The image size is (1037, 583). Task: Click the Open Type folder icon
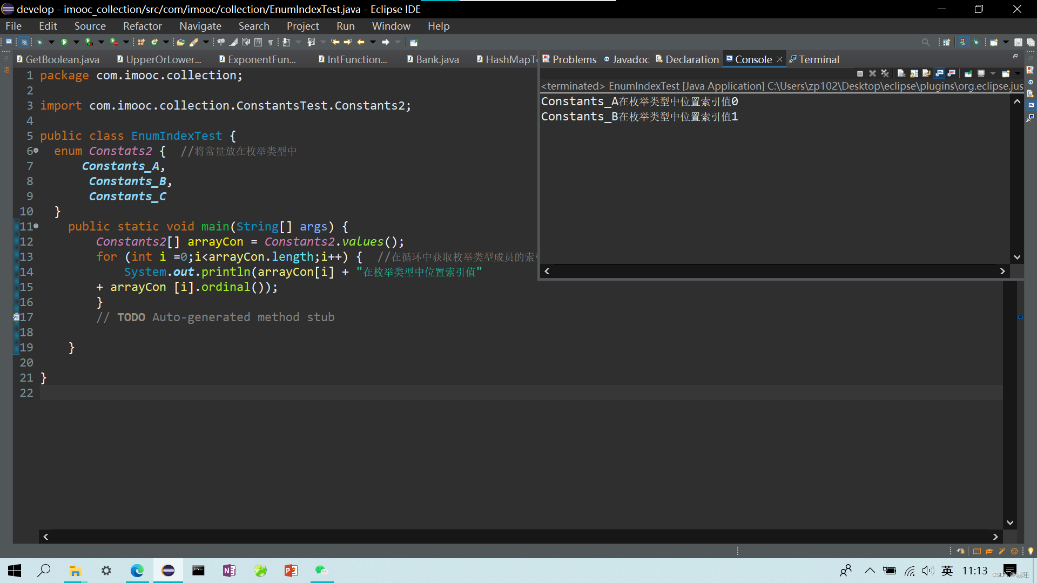(180, 42)
